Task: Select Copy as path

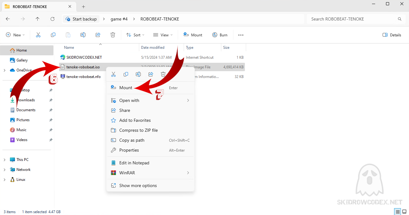Action: click(150, 140)
